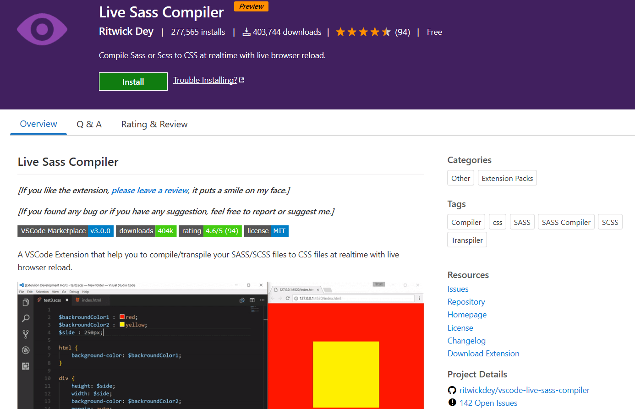View the 142 Open Issues link
The height and width of the screenshot is (409, 635).
coord(488,403)
